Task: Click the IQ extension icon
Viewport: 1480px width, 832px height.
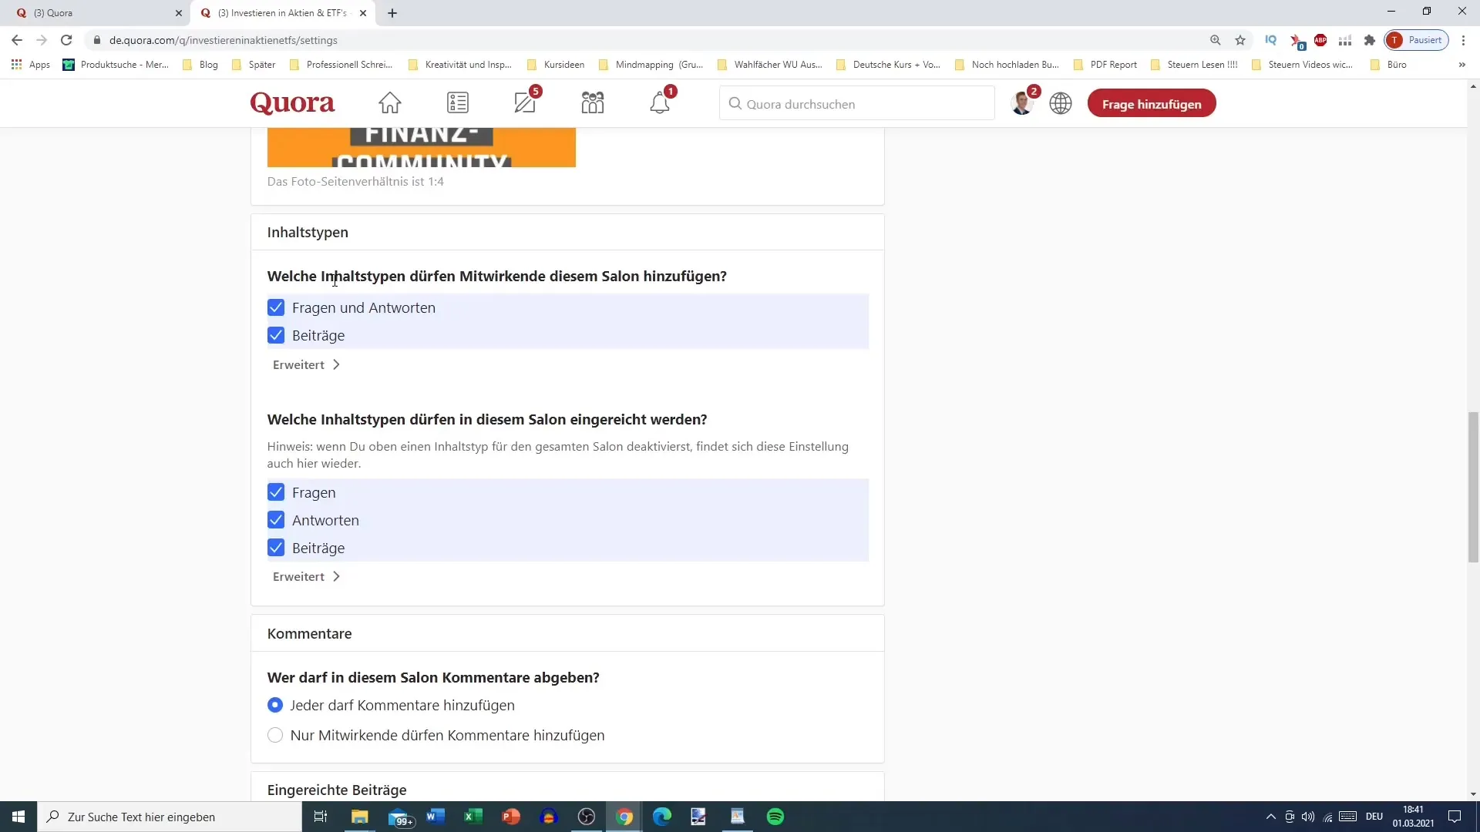Action: 1271,40
